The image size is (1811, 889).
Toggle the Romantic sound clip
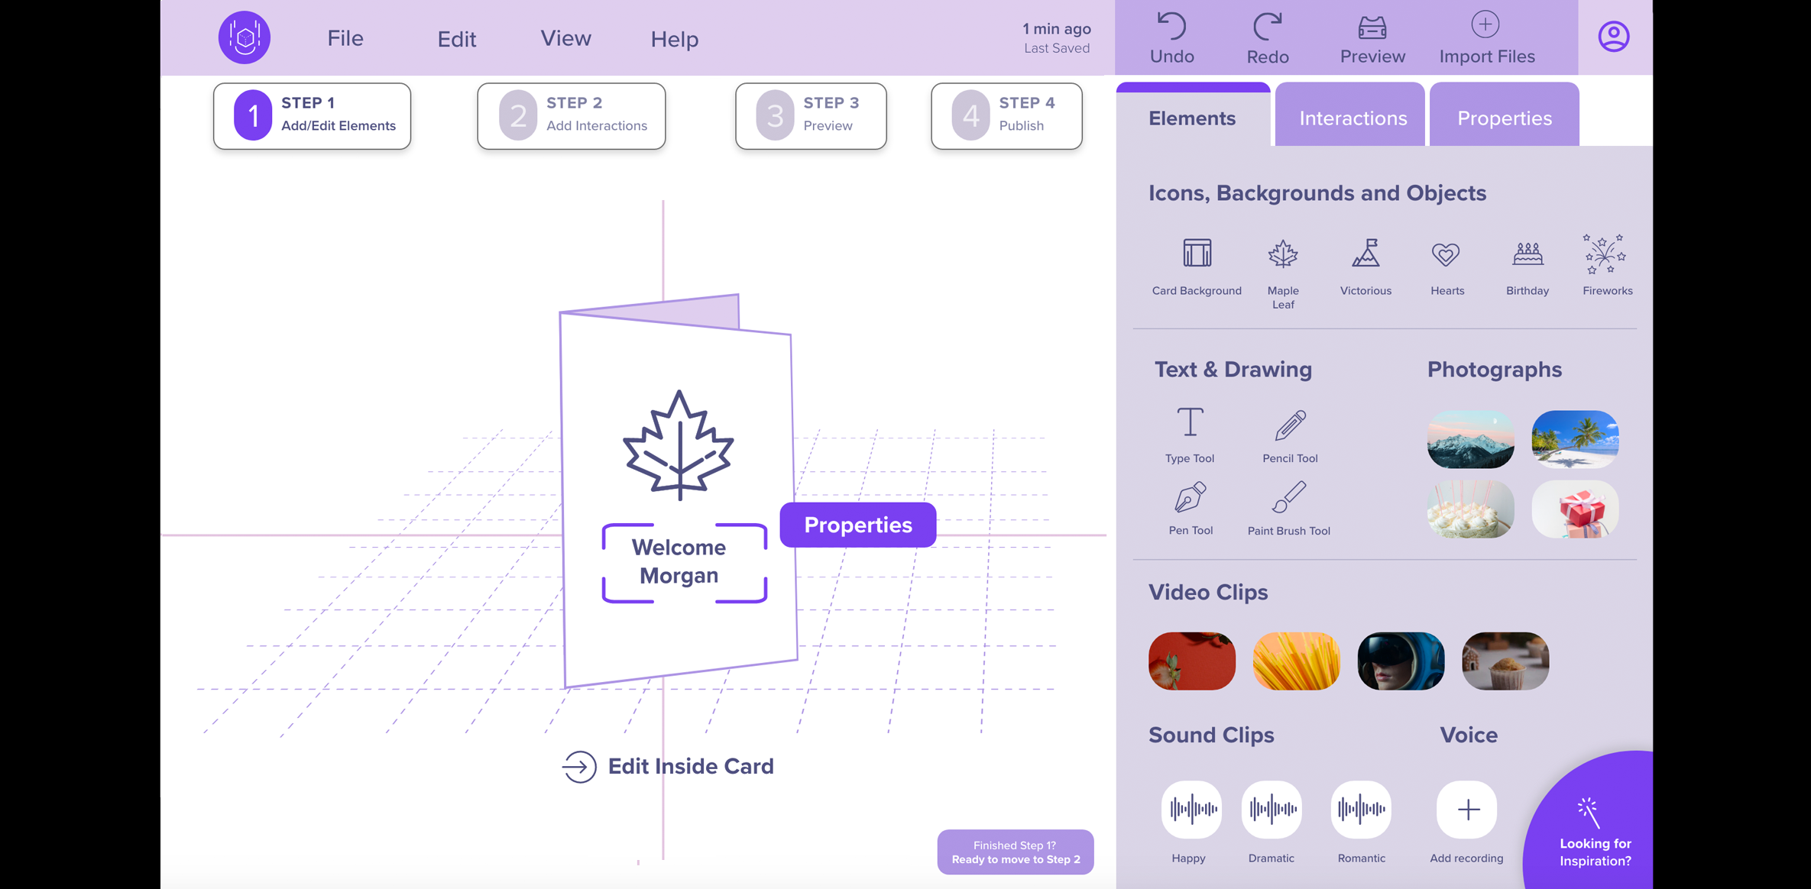pyautogui.click(x=1359, y=810)
